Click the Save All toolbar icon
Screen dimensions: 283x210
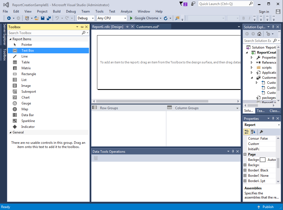pyautogui.click(x=49, y=18)
